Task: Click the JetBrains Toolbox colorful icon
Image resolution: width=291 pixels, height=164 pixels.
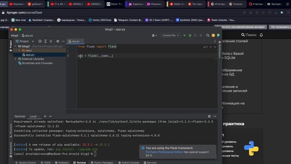Action: click(x=218, y=36)
